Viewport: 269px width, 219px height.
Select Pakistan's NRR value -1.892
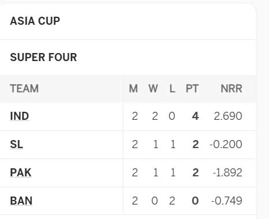coord(227,172)
